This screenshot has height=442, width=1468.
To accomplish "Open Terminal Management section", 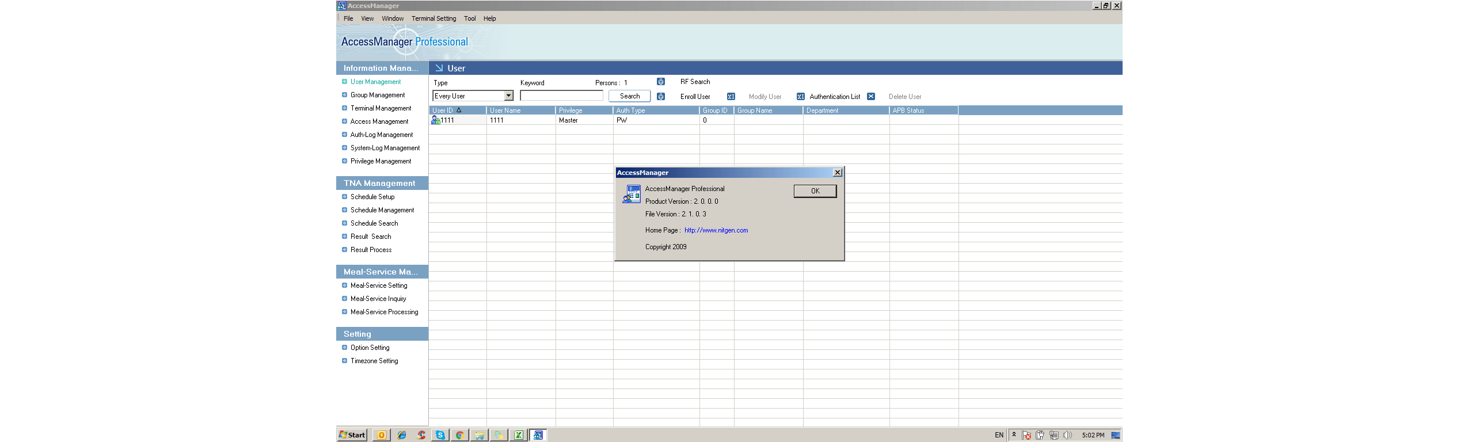I will (381, 108).
